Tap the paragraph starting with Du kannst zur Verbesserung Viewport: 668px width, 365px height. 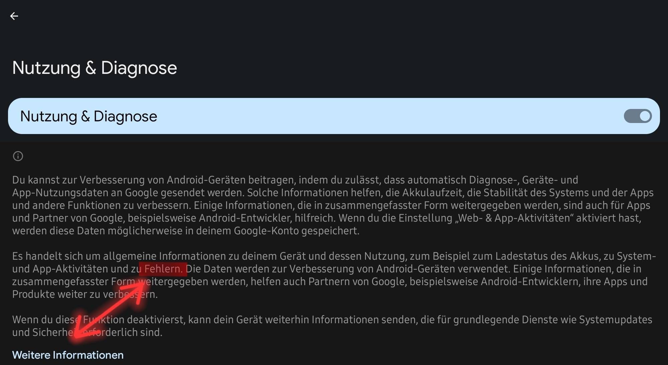click(x=333, y=205)
